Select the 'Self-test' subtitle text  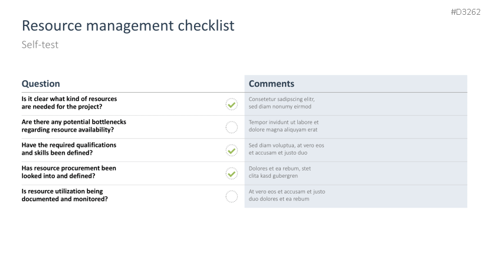point(40,45)
